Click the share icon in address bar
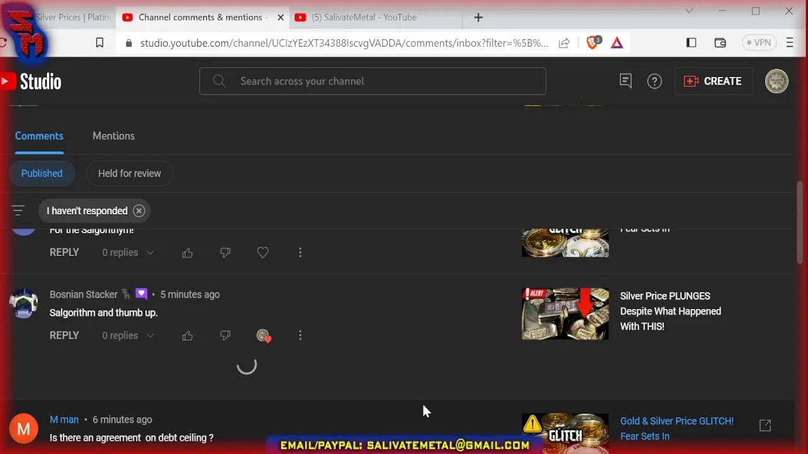The height and width of the screenshot is (454, 808). [564, 43]
